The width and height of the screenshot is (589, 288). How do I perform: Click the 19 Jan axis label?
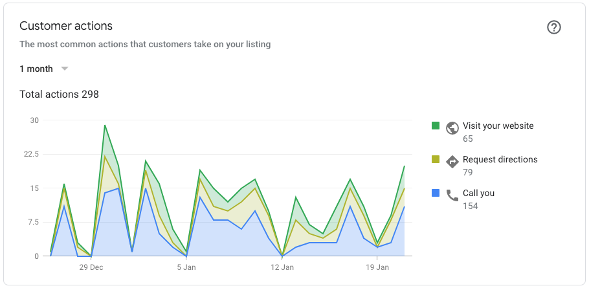pyautogui.click(x=377, y=267)
